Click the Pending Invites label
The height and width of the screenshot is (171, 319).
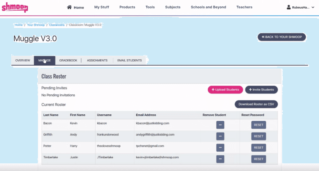point(54,88)
